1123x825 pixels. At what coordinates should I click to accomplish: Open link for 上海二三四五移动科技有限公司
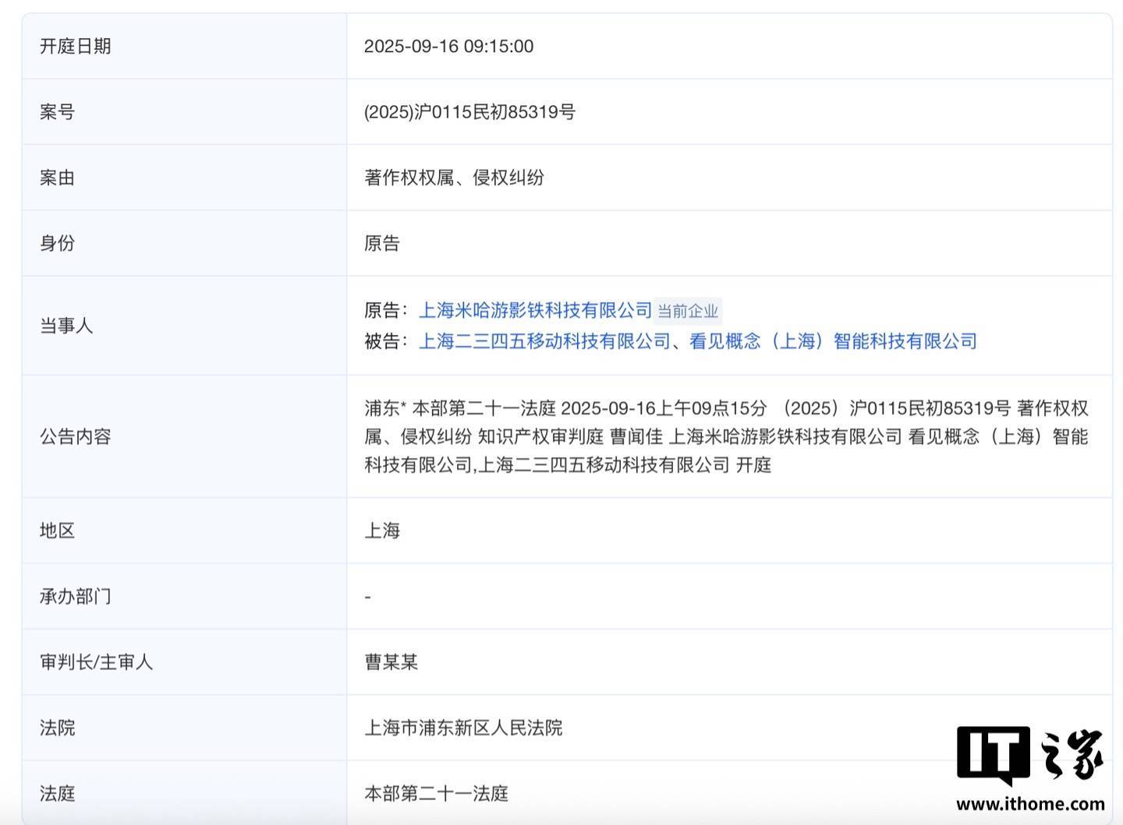[544, 341]
